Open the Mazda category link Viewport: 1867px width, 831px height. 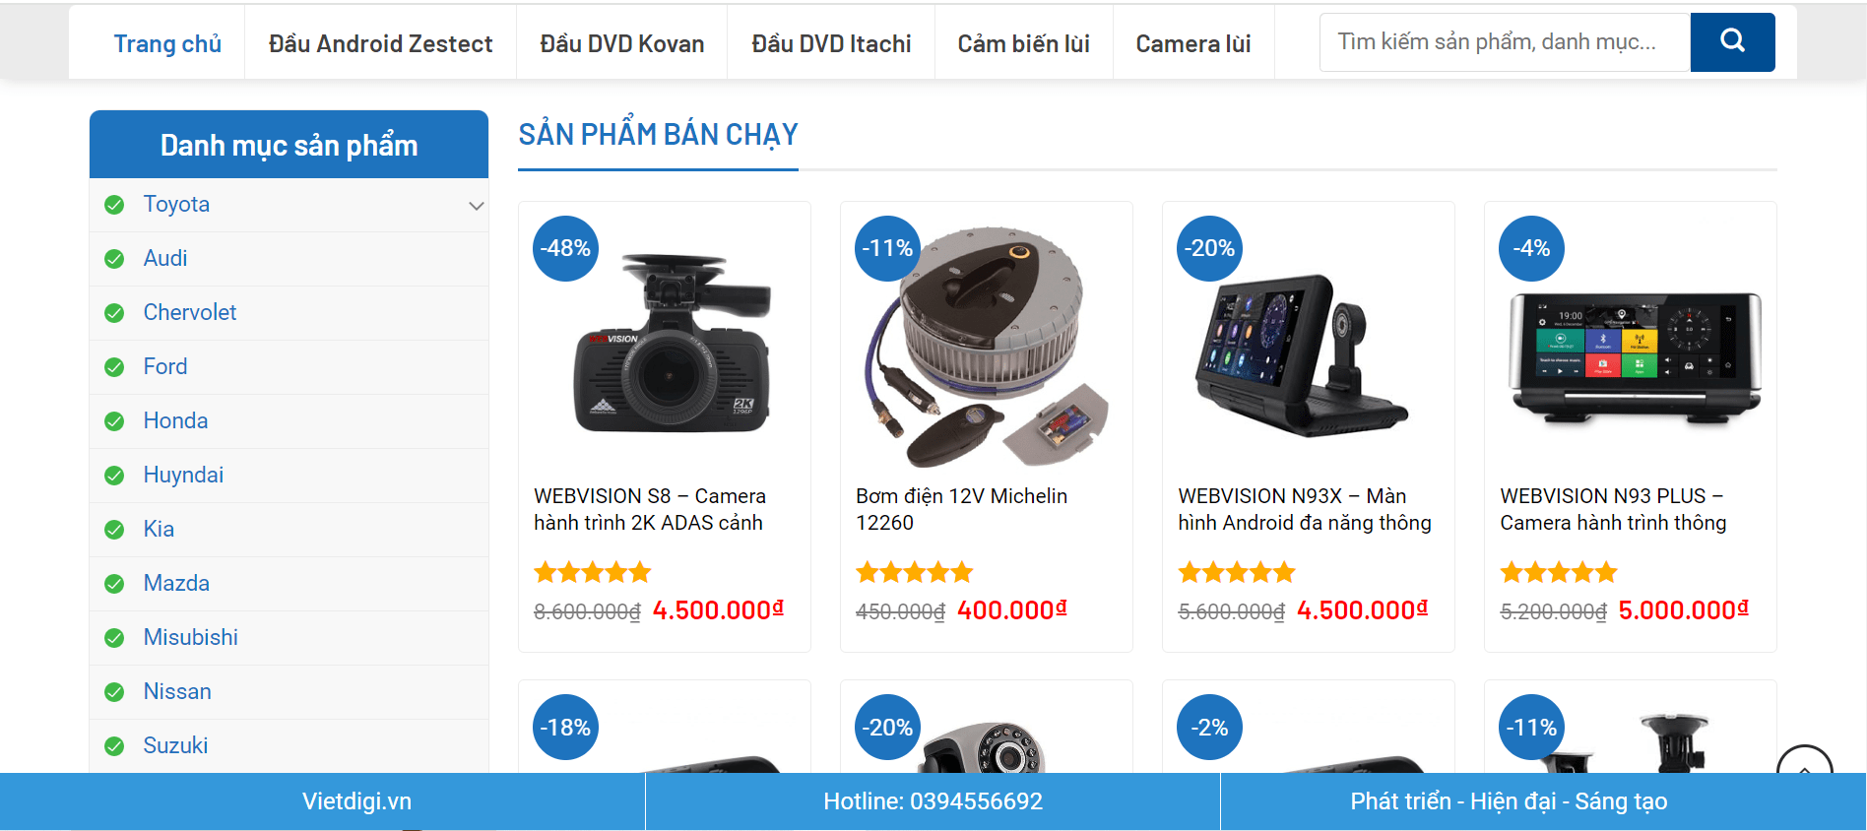click(x=176, y=583)
